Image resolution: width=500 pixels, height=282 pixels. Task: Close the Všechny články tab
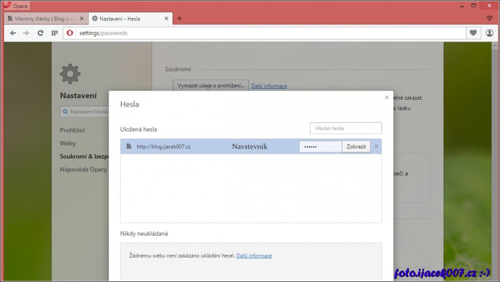point(82,19)
